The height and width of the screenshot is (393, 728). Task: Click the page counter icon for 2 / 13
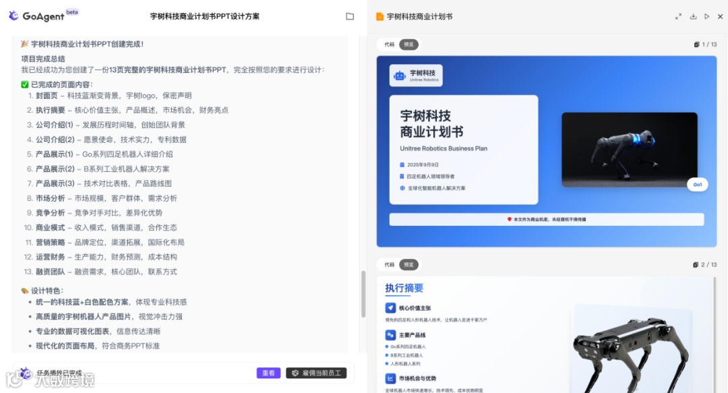click(x=696, y=265)
